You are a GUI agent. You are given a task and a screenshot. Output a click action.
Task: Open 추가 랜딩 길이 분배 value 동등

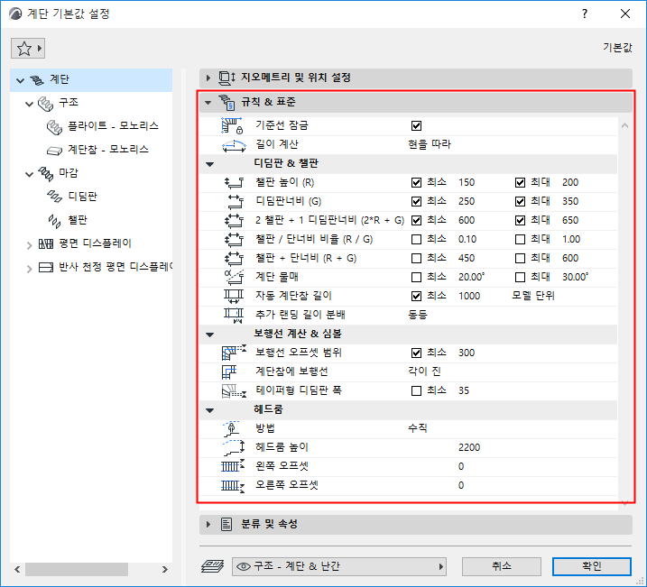click(x=418, y=315)
